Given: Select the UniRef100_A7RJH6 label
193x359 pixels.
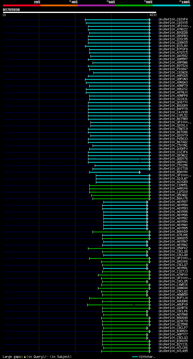Looking at the screenshot, I should (173, 235).
